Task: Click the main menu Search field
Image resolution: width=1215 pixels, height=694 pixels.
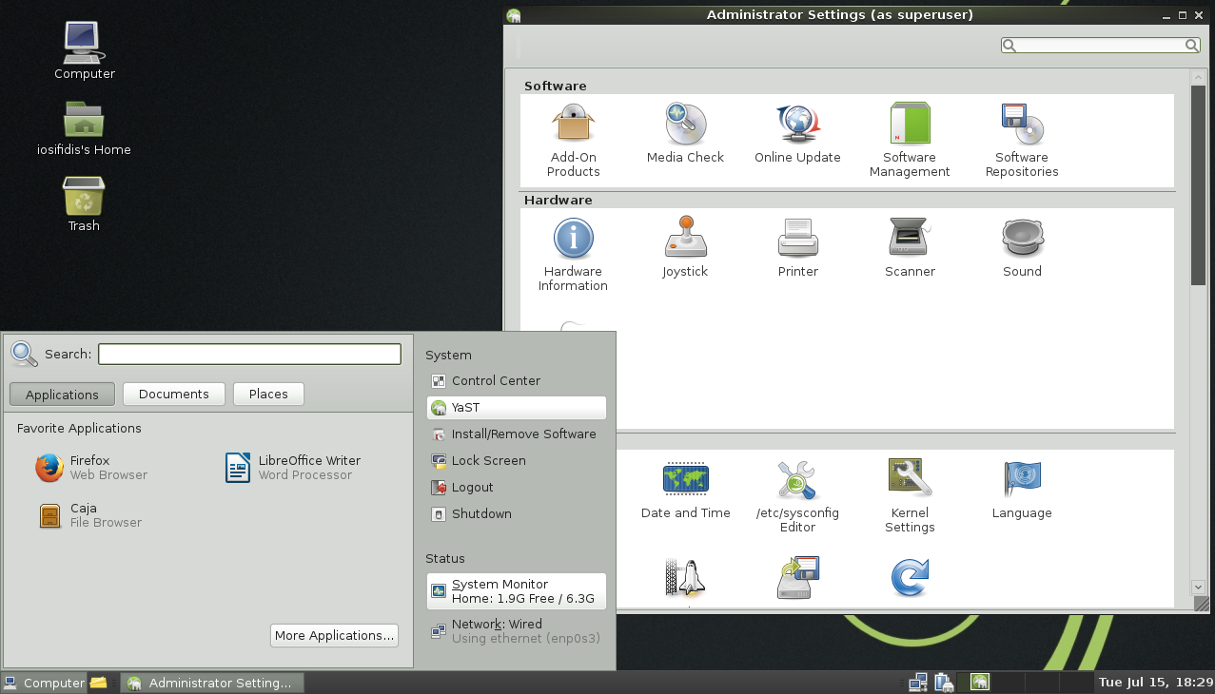Action: click(x=249, y=354)
